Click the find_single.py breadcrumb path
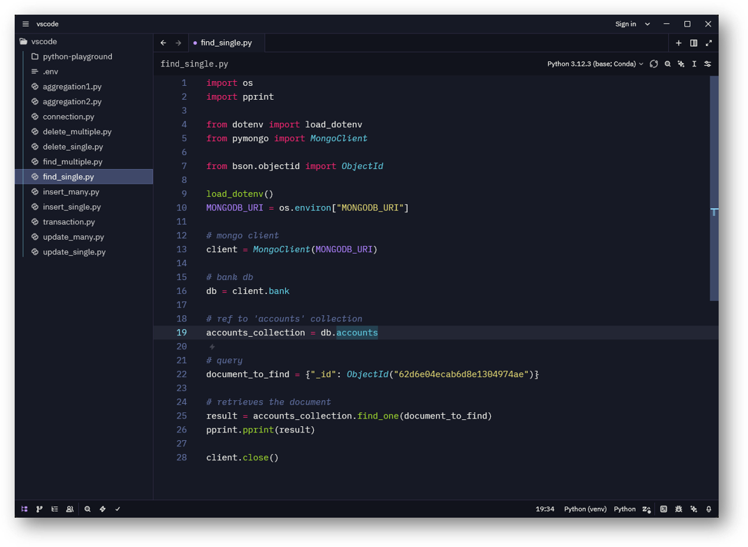The image size is (748, 547). (x=194, y=64)
